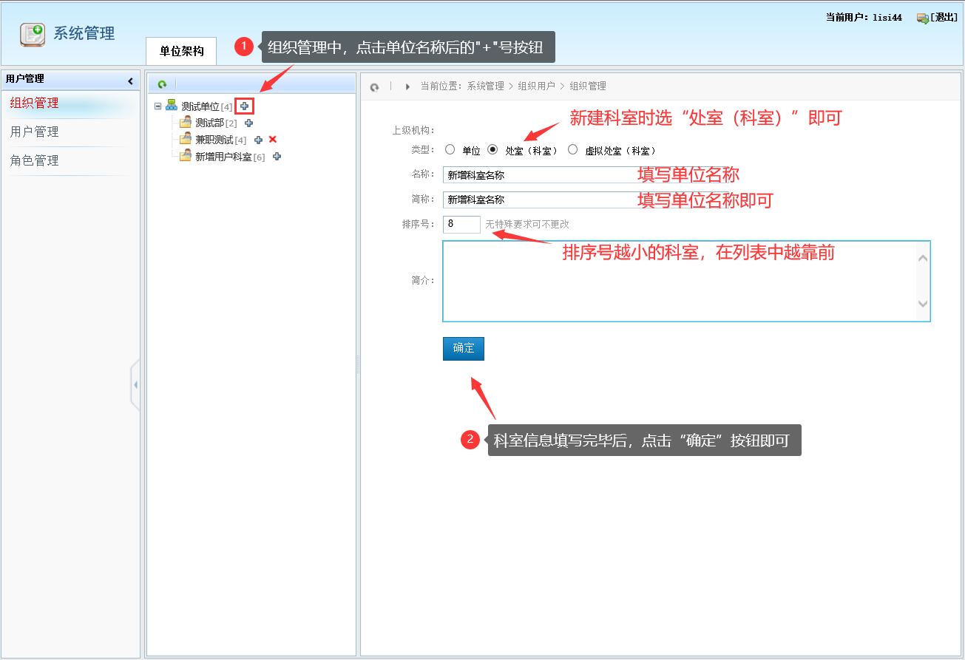The height and width of the screenshot is (660, 965).
Task: Click the refresh icon in the breadcrumb bar
Action: [x=375, y=86]
